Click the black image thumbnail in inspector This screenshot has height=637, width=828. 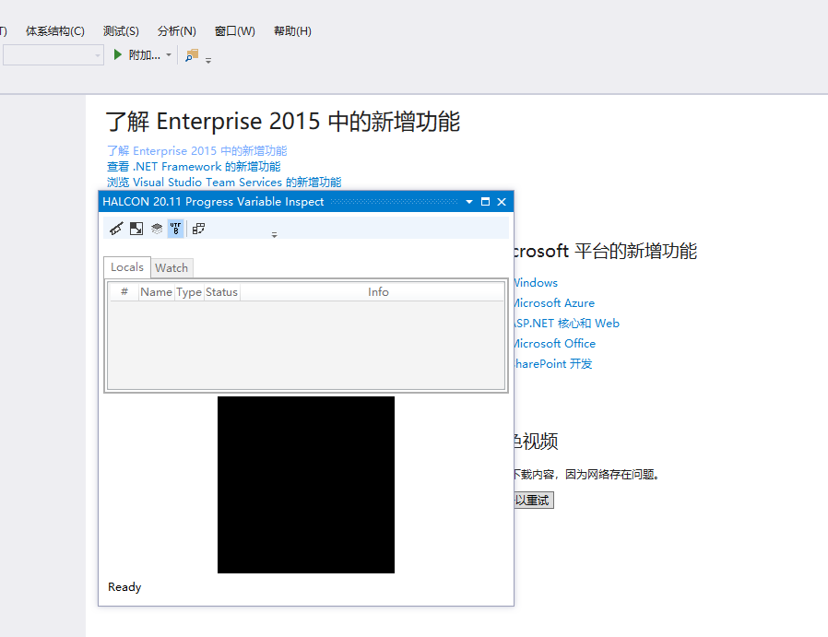click(x=305, y=485)
